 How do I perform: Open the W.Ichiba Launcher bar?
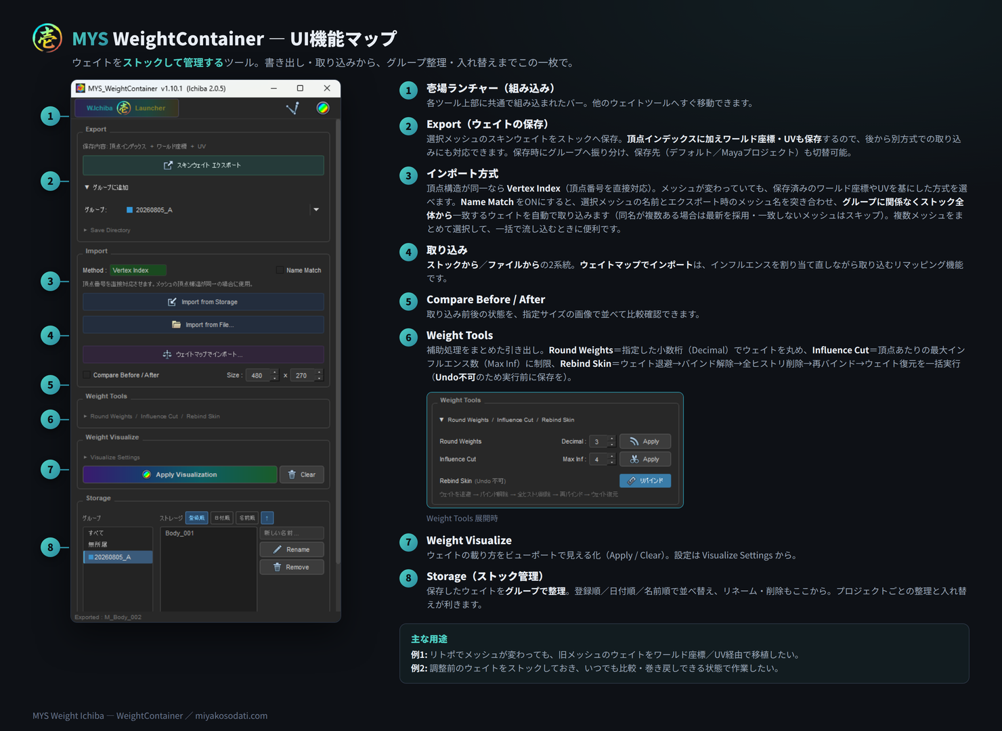(126, 108)
